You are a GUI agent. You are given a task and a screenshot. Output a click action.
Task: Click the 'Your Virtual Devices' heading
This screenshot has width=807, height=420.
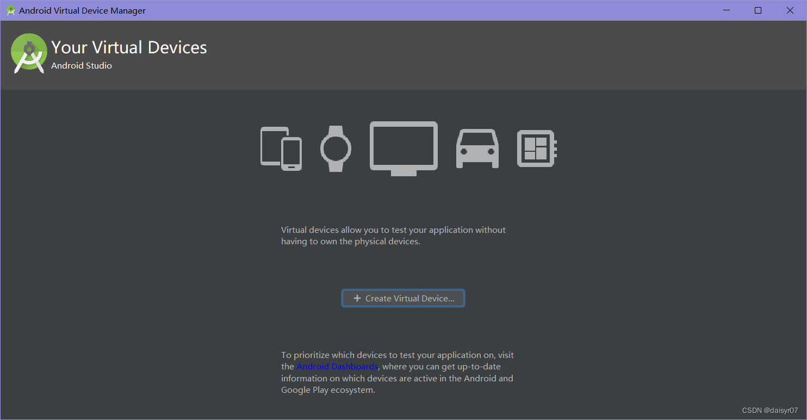pyautogui.click(x=129, y=47)
